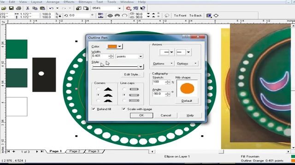Toggle the Scale with image checkbox
Viewport: 295px width, 165px height.
click(x=124, y=109)
